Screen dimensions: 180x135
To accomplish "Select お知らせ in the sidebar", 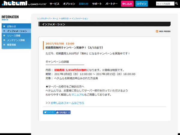I will tap(16, 26).
